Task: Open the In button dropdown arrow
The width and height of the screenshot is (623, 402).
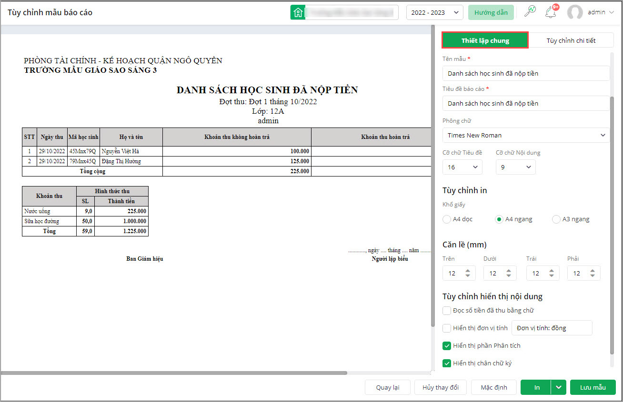Action: (559, 387)
